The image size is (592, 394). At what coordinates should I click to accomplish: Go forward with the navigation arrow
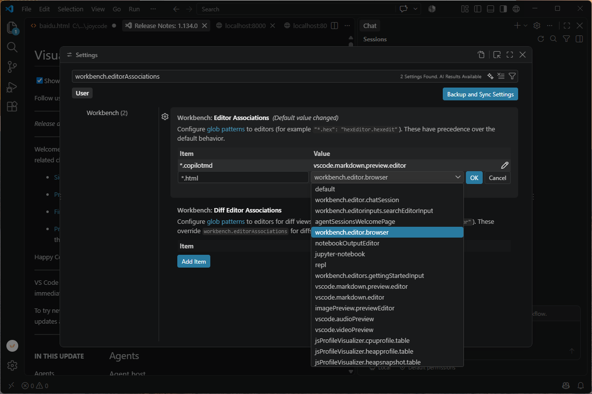[189, 9]
